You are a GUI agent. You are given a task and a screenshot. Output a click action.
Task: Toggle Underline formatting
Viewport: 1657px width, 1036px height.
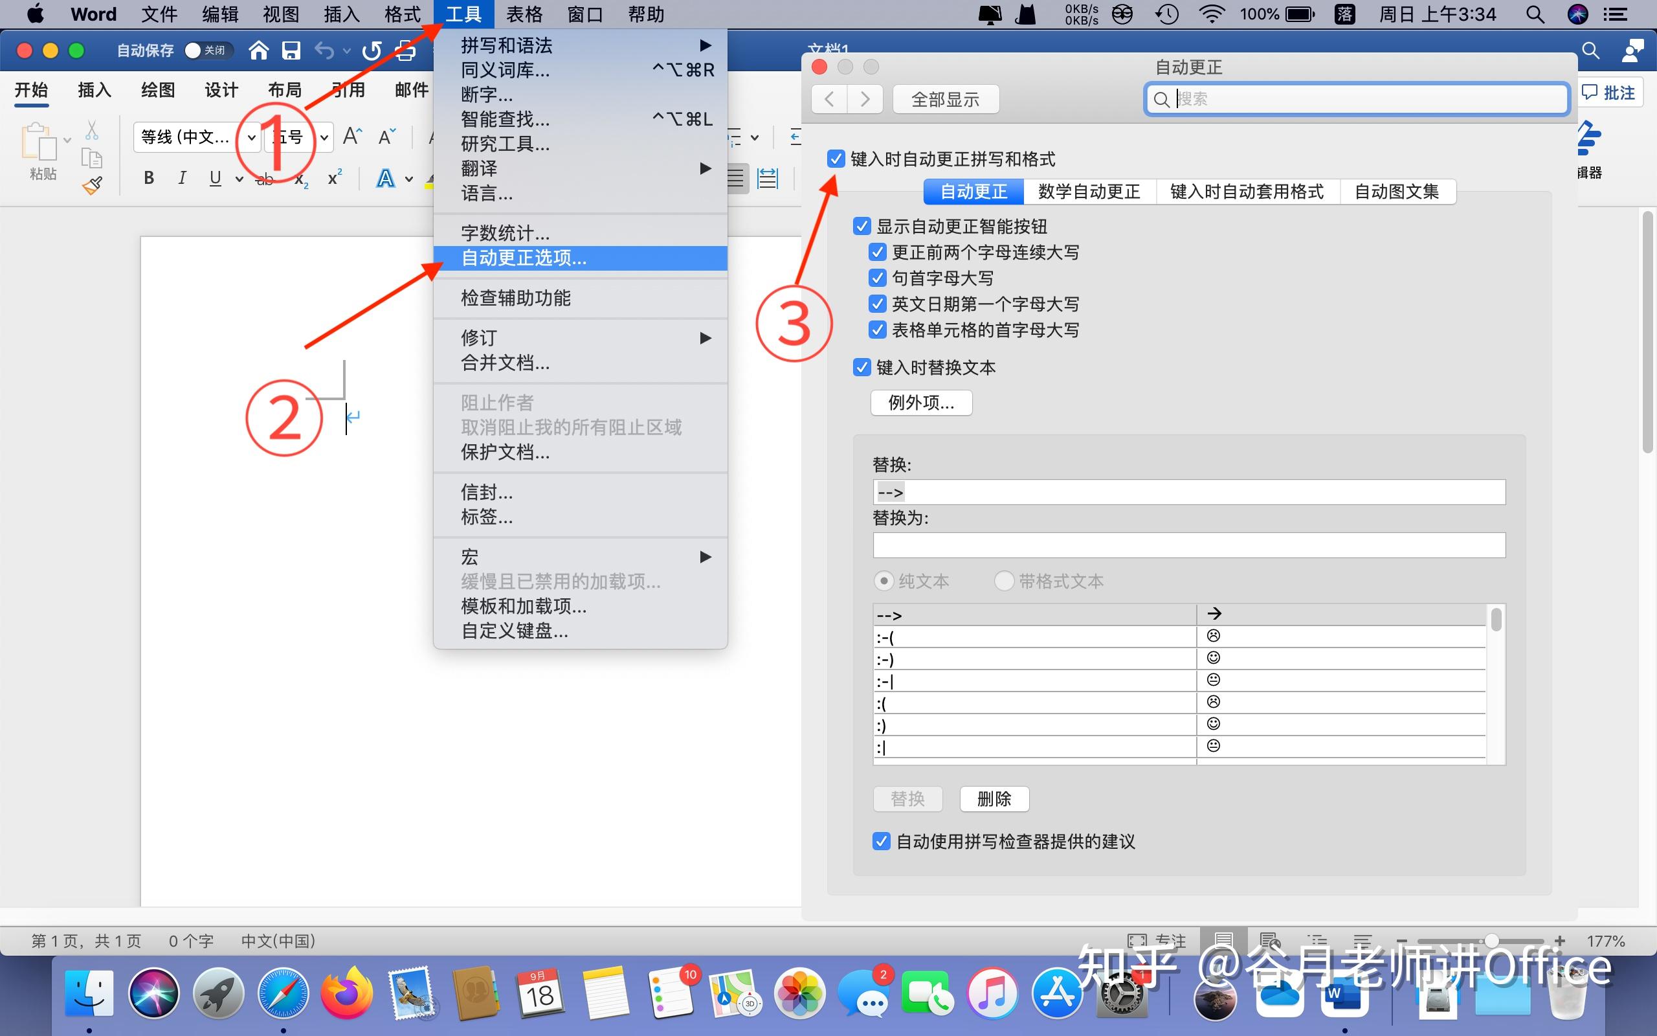coord(215,178)
